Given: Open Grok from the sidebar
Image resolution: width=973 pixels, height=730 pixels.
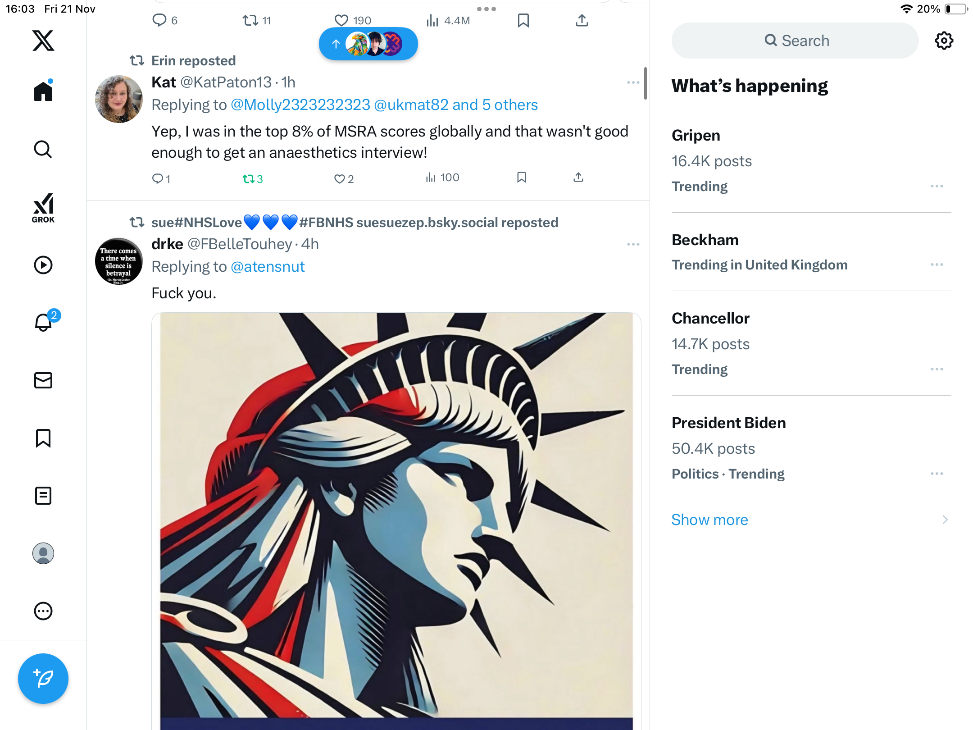Looking at the screenshot, I should point(43,208).
